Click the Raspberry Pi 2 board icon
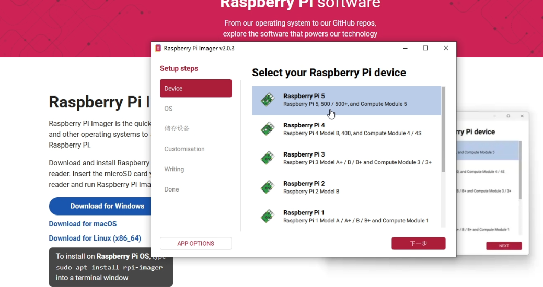Viewport: 543px width, 287px height. click(x=268, y=187)
